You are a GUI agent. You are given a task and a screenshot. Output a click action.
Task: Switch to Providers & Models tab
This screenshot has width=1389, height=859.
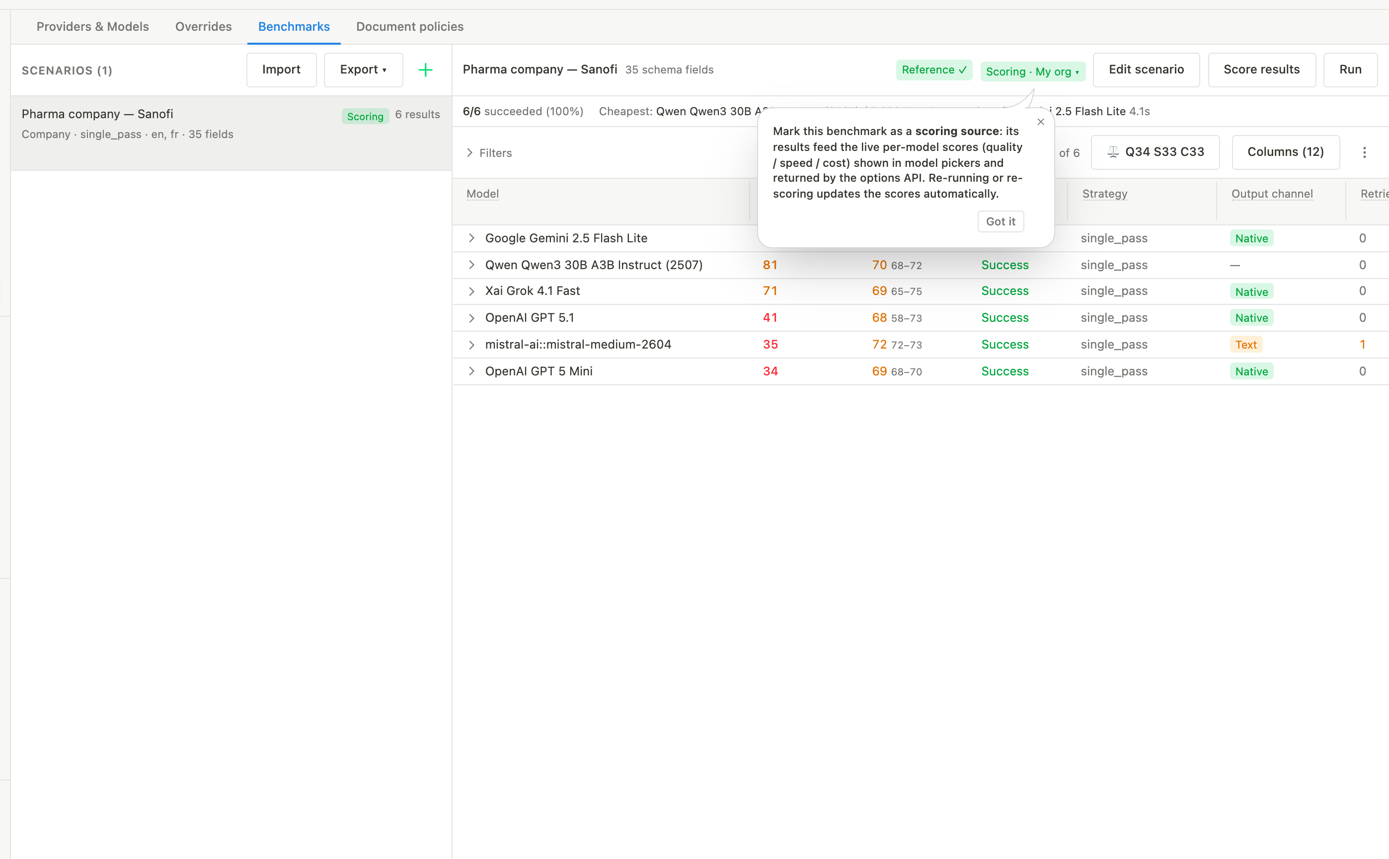92,27
